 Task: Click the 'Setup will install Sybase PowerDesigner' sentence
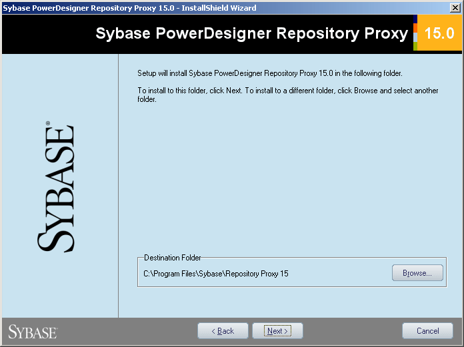pyautogui.click(x=270, y=73)
